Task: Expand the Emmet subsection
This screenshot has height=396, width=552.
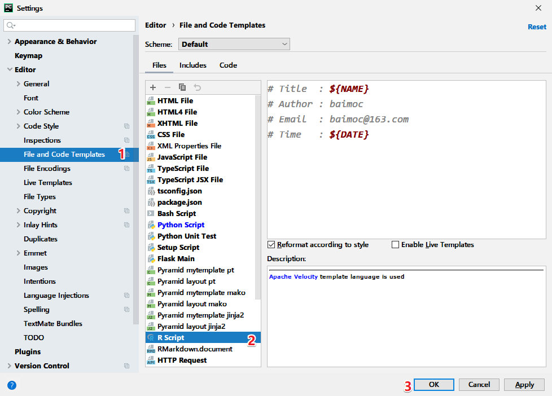Action: pos(18,253)
